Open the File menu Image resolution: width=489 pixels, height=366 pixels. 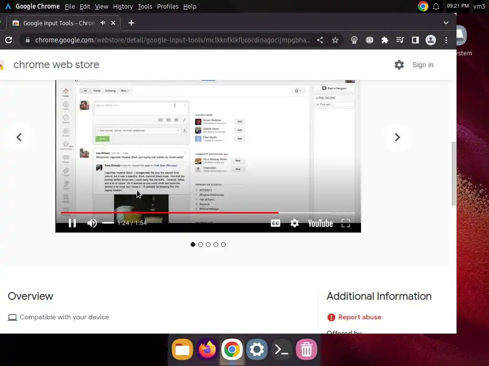70,7
